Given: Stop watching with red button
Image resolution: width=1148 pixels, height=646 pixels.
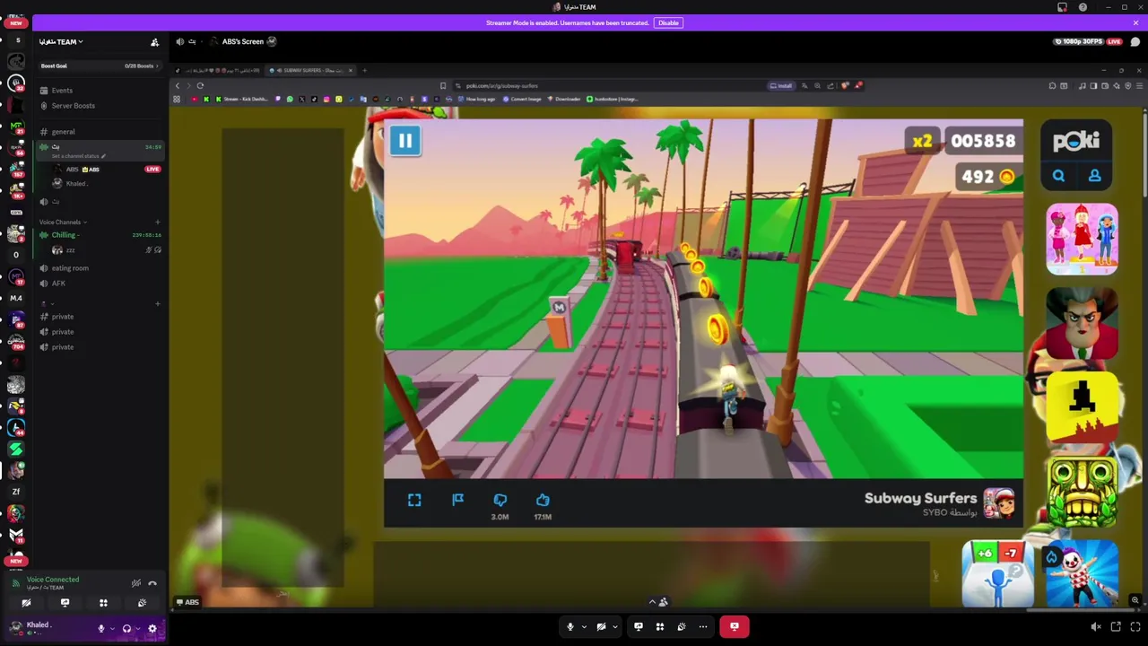Looking at the screenshot, I should pos(734,626).
